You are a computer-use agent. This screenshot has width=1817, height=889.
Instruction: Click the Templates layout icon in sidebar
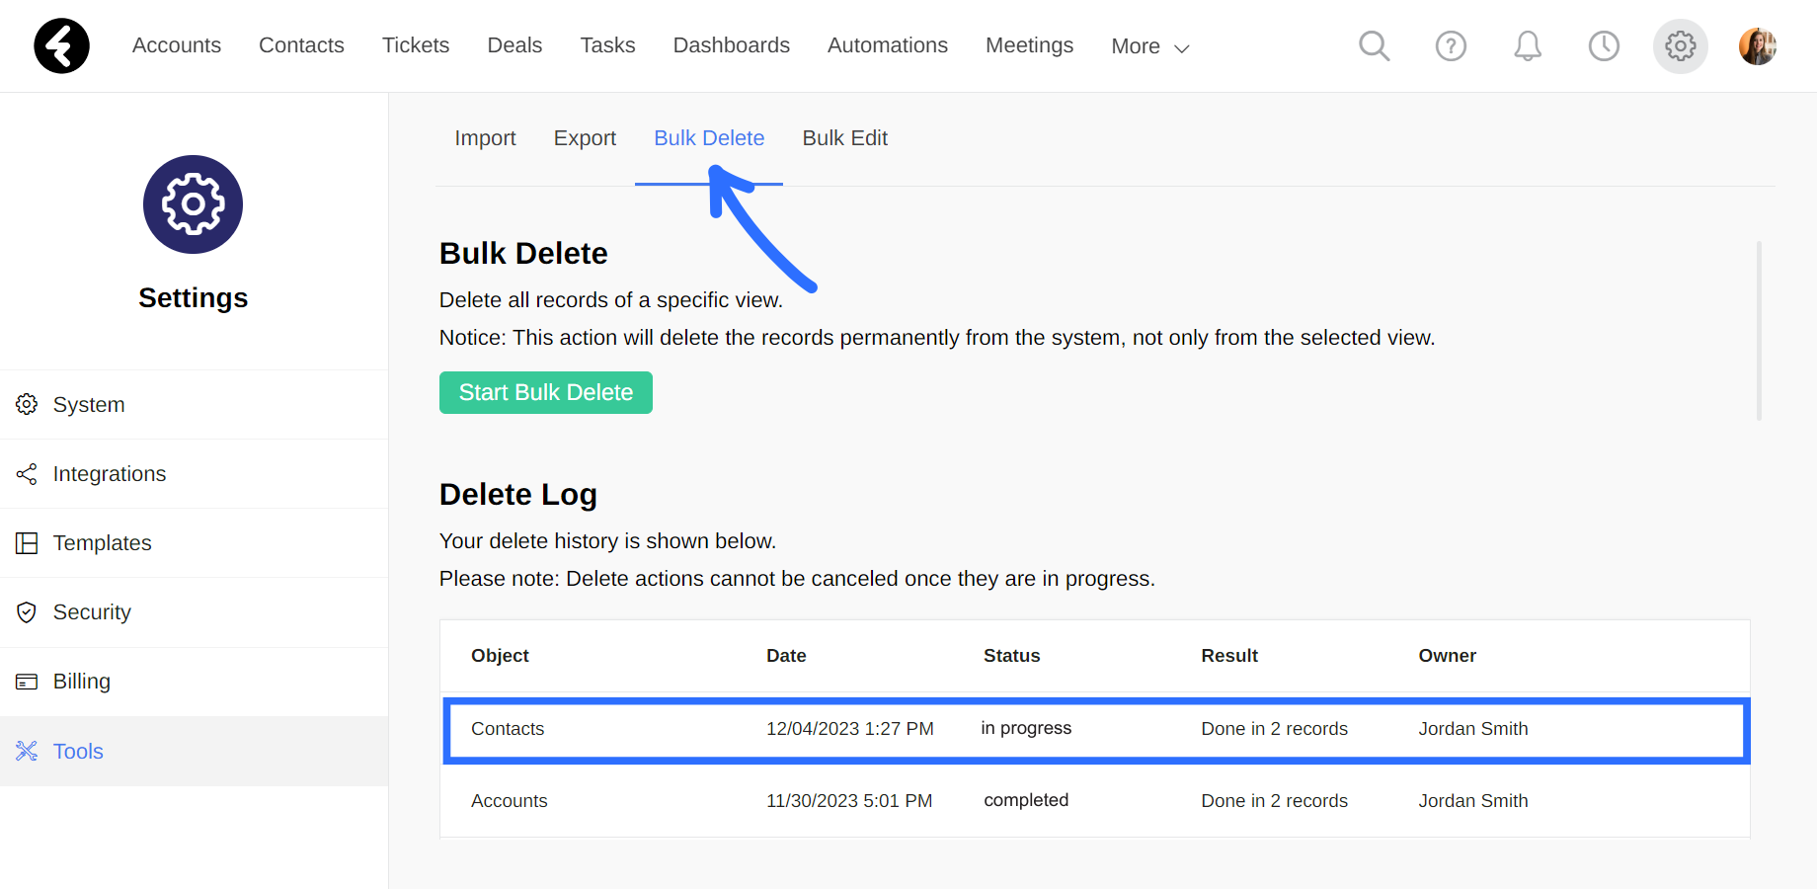click(27, 543)
